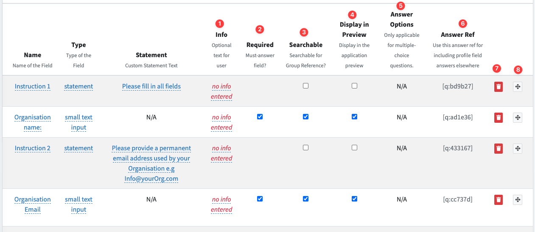The height and width of the screenshot is (232, 535).
Task: Disable Searchable for Organisation Email
Action: pyautogui.click(x=306, y=199)
